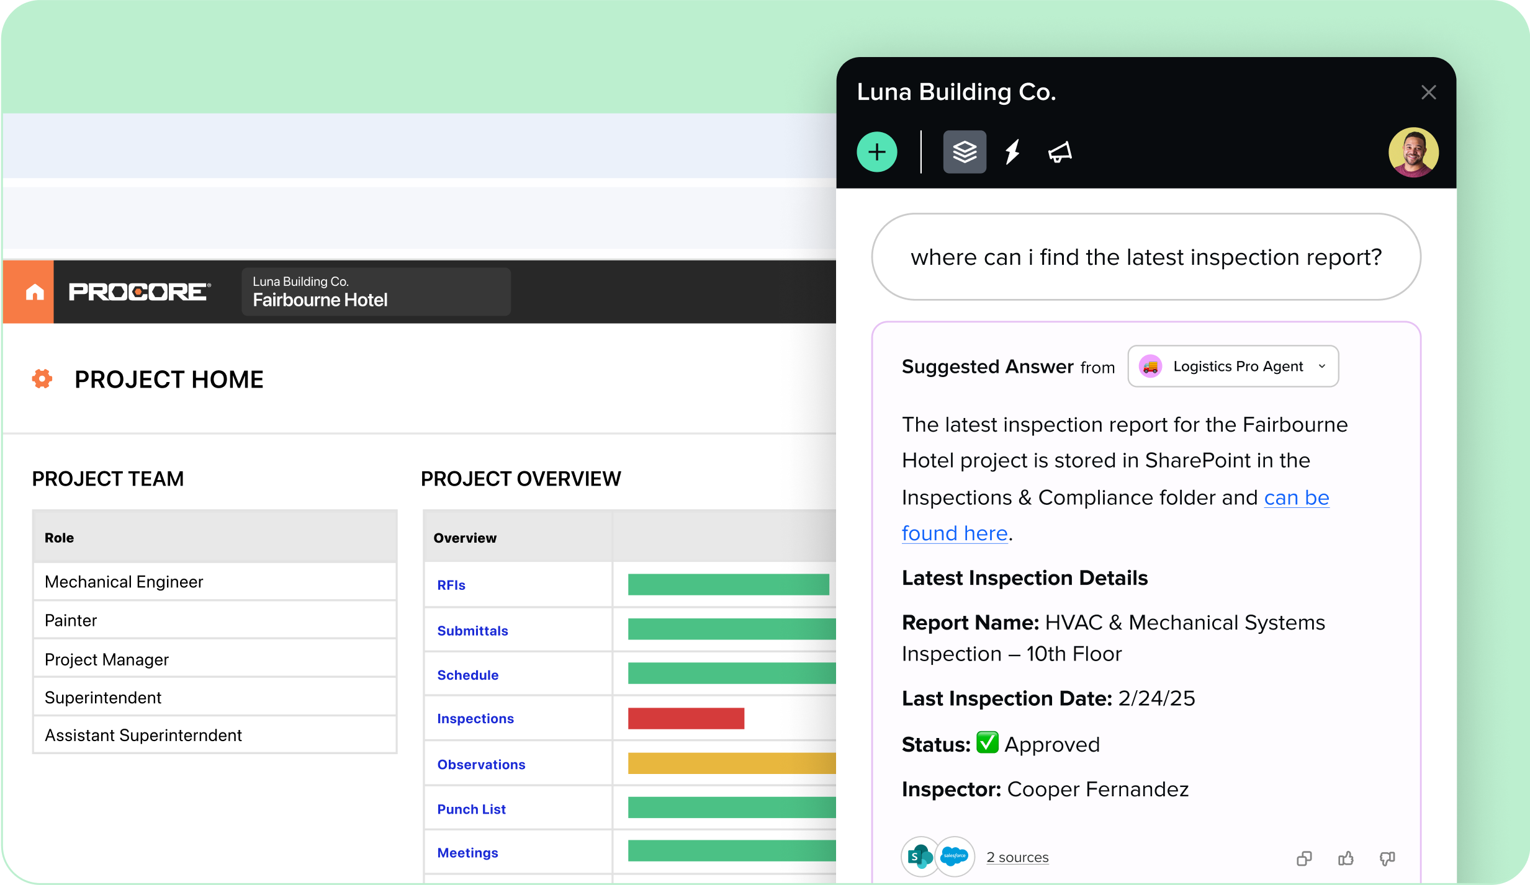
Task: Click the orange gear beside Project Home
Action: (42, 379)
